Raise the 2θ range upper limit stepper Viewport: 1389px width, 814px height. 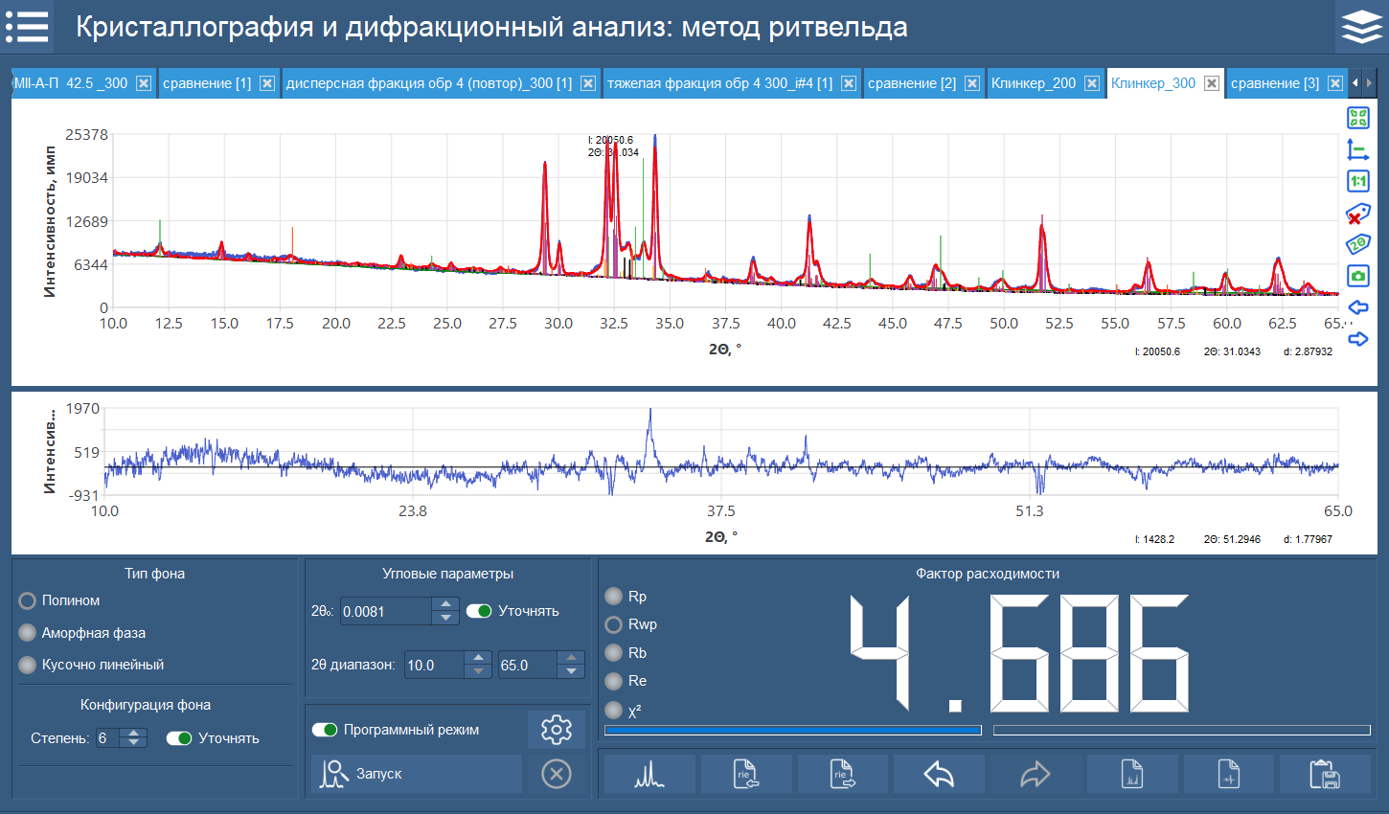[x=571, y=658]
